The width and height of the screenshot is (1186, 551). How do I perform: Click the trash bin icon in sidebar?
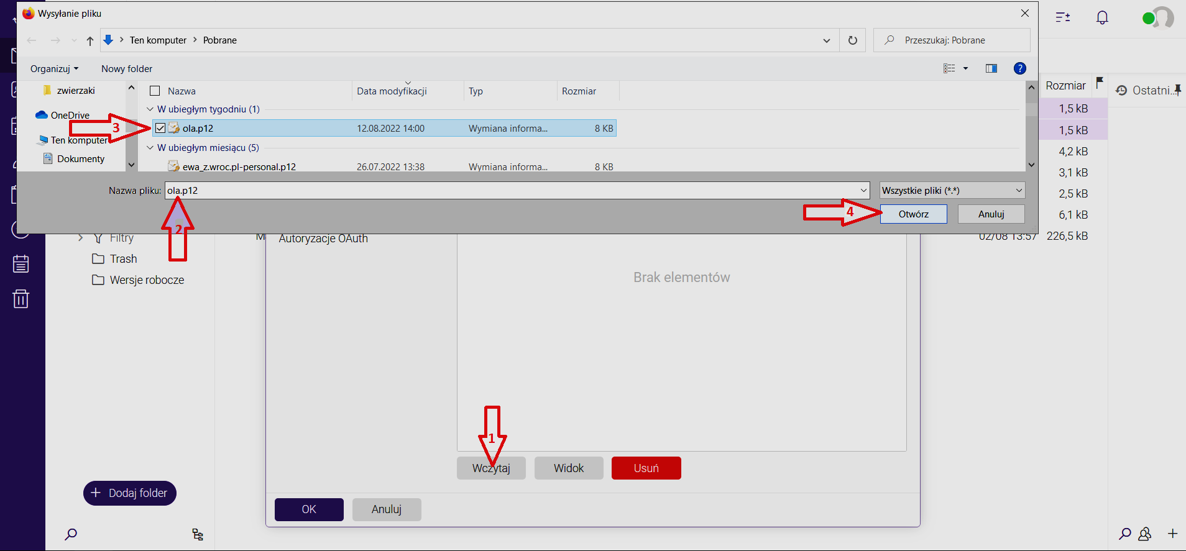point(21,299)
